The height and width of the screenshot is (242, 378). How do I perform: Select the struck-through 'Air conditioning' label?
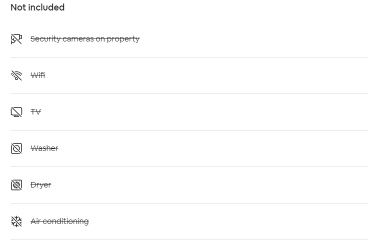tap(59, 221)
